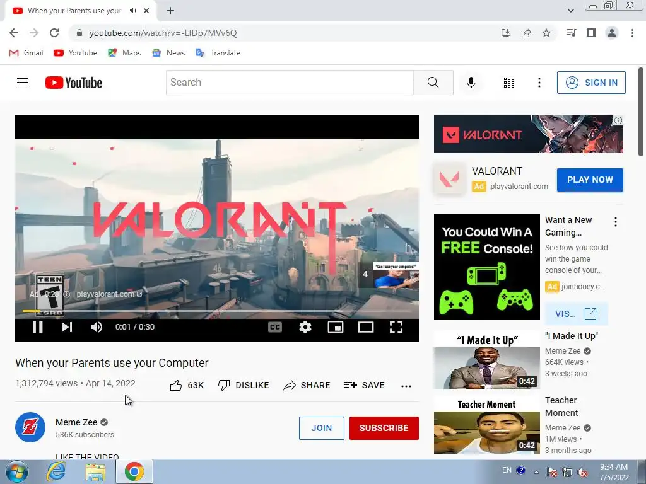This screenshot has width=646, height=484.
Task: Bookmark this tab with star icon
Action: tap(546, 33)
